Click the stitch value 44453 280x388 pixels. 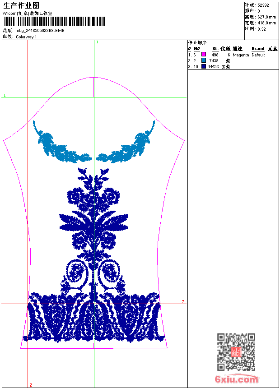213,67
